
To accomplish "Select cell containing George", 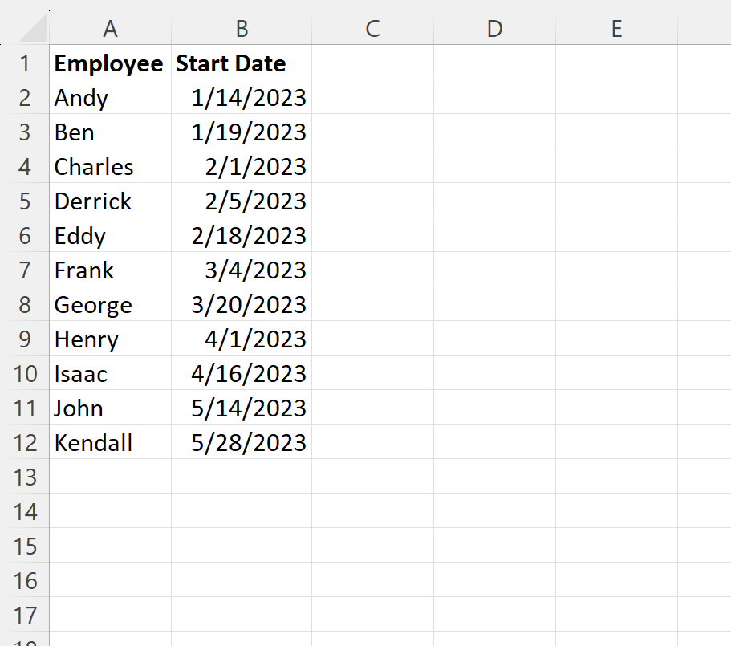I will [x=111, y=304].
